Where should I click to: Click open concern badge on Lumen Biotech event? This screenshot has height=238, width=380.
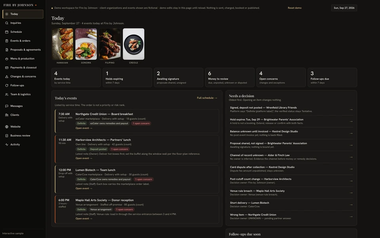(143, 179)
